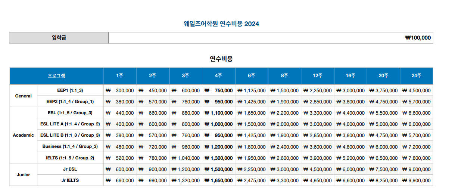Click the 웨일즈어학원 연수비용 2024 title
Viewport: 452px width, 193px height.
(x=221, y=24)
